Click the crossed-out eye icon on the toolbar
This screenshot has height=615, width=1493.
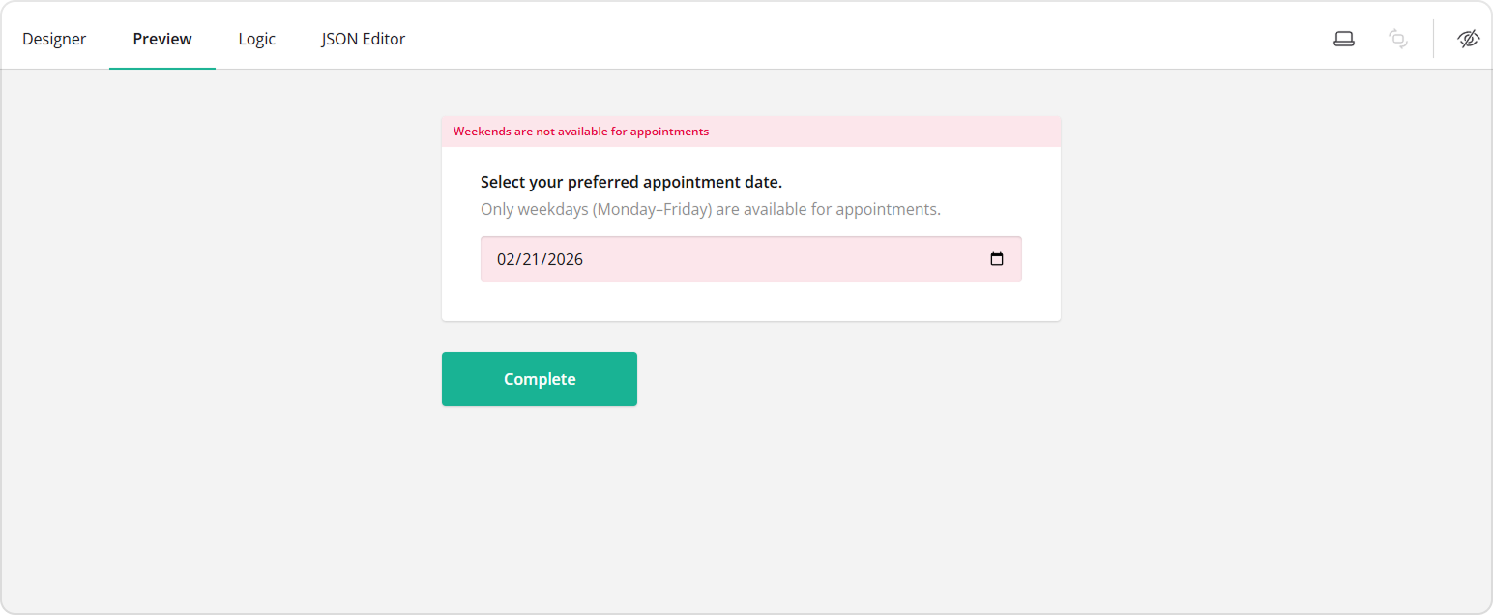[1468, 39]
